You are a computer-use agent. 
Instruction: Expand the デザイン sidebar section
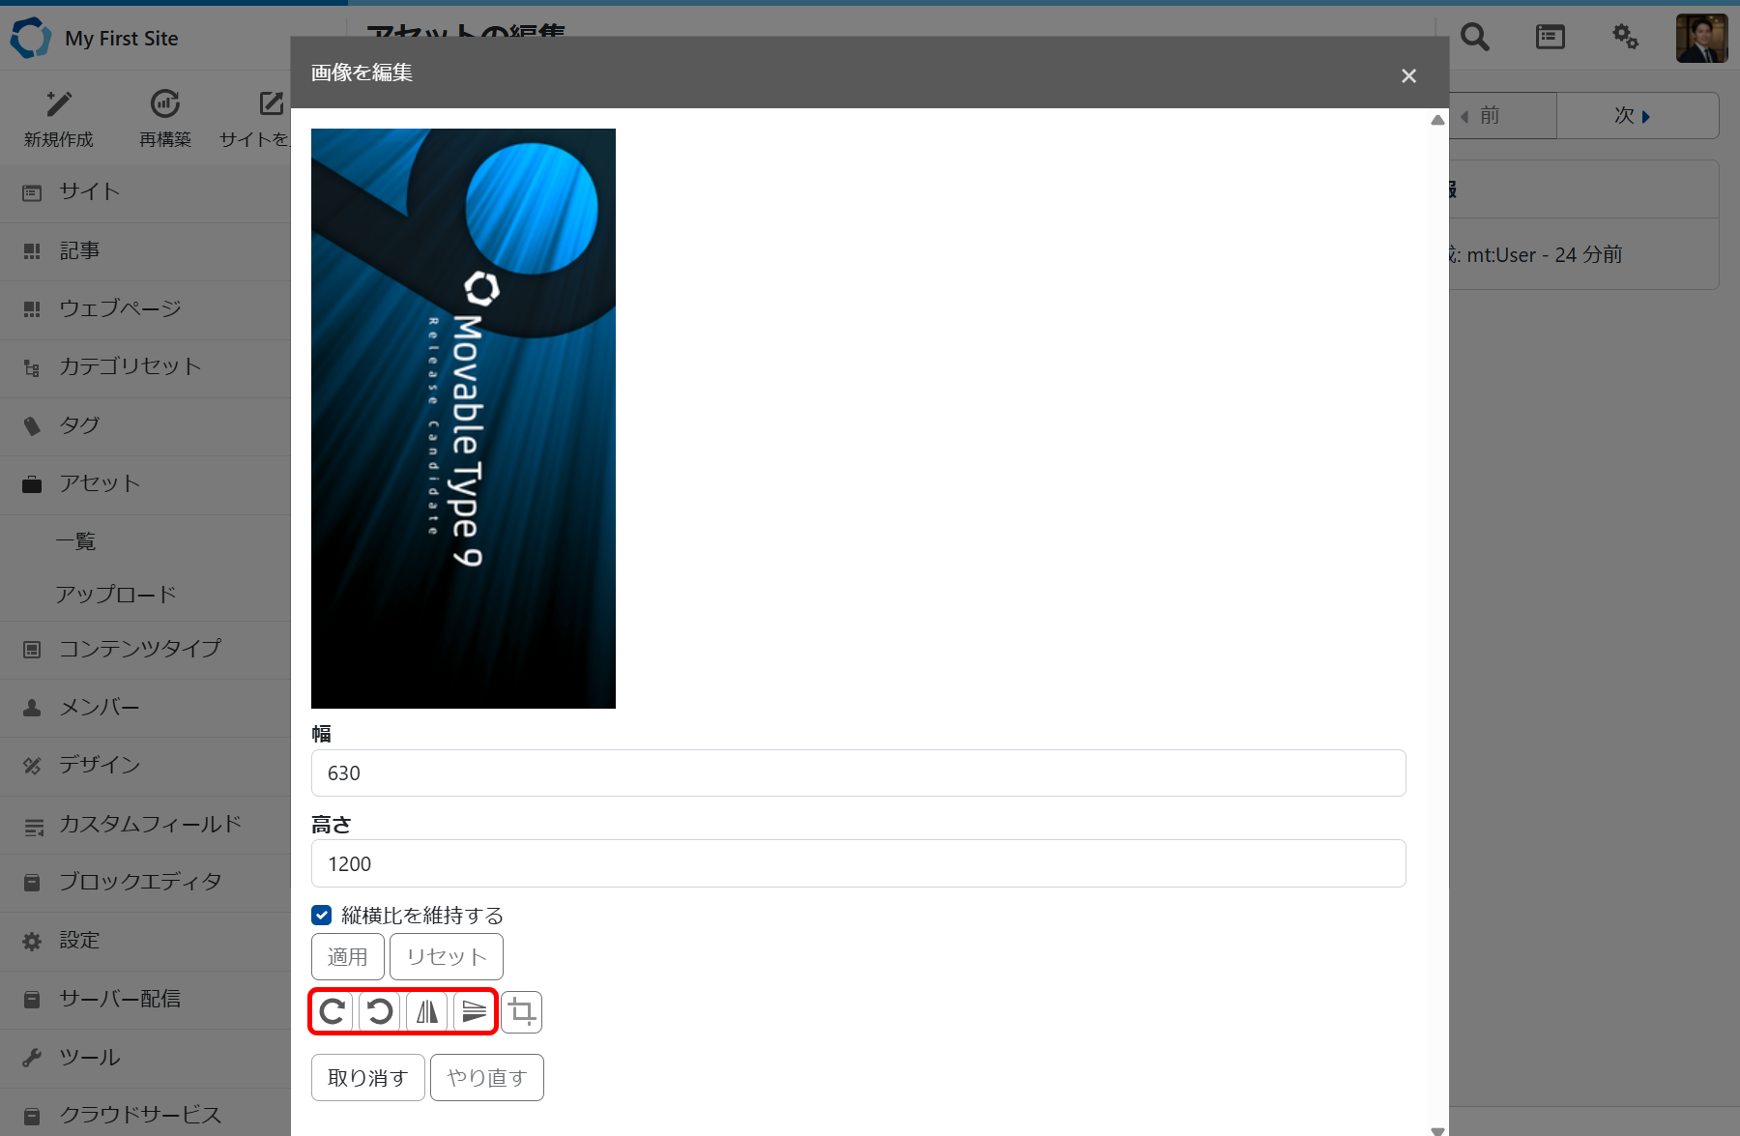[x=100, y=766]
